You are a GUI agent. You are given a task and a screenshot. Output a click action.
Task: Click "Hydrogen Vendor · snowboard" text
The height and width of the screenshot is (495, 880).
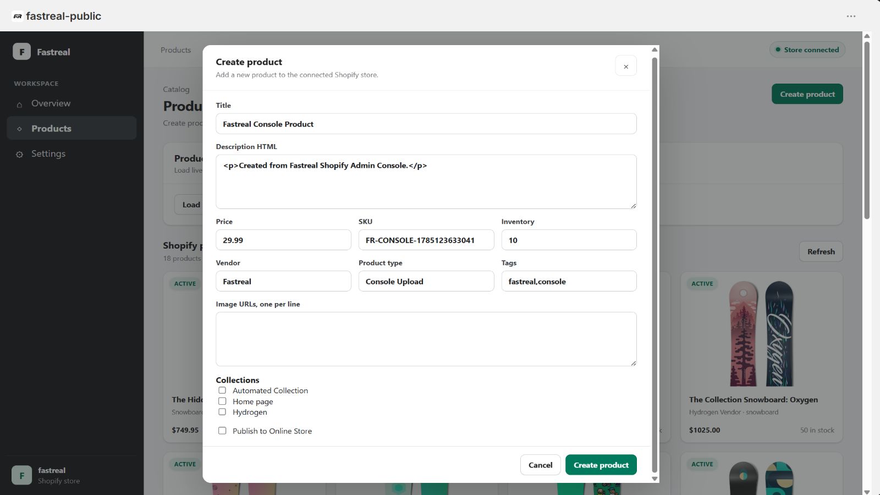733,412
